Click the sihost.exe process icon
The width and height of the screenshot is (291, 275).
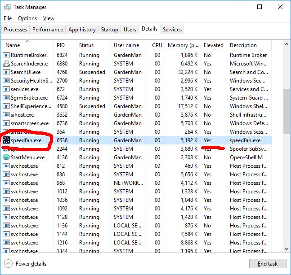(6, 114)
